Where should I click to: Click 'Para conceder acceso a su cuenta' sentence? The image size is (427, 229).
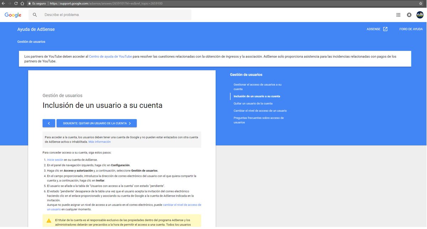[77, 153]
